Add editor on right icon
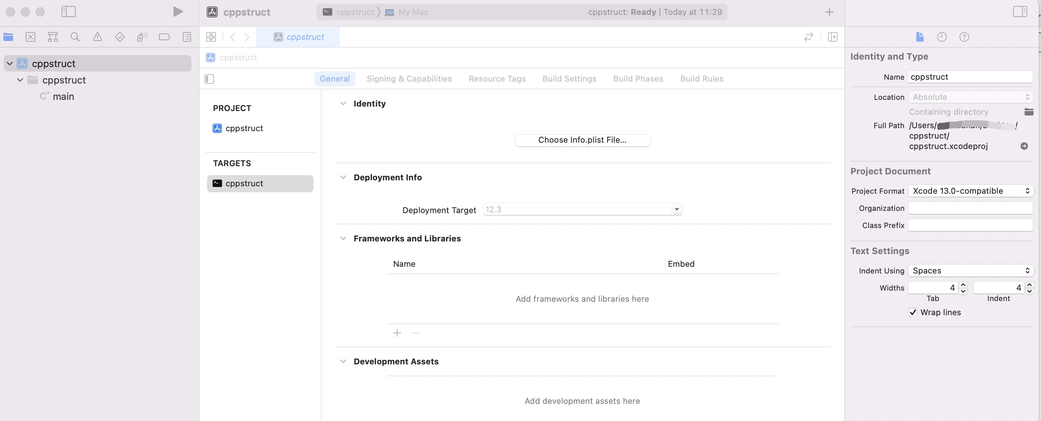 click(833, 37)
